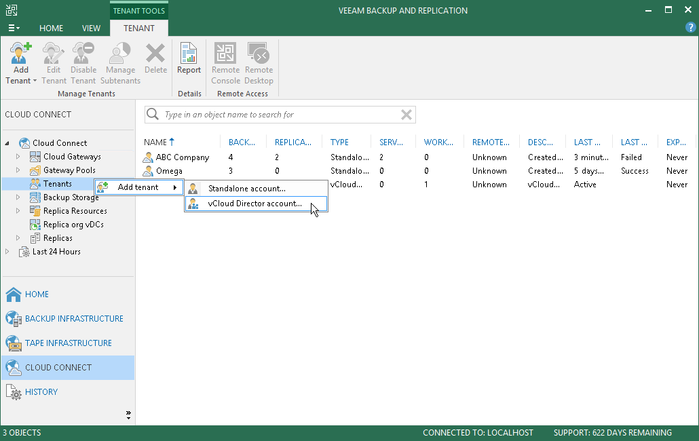Click the object name search field
Viewport: 699px width, 441px height.
coord(280,115)
